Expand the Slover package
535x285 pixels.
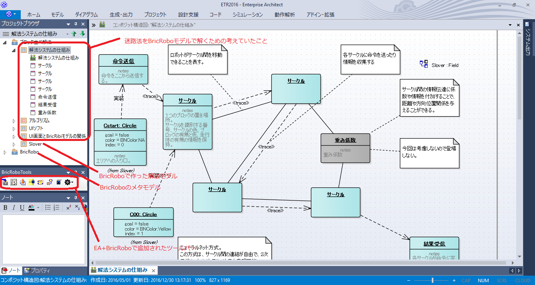[14, 144]
